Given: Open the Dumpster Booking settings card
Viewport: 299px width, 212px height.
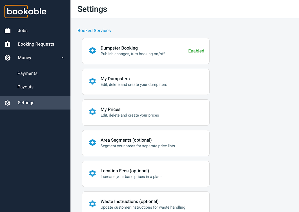Looking at the screenshot, I should coord(146,51).
